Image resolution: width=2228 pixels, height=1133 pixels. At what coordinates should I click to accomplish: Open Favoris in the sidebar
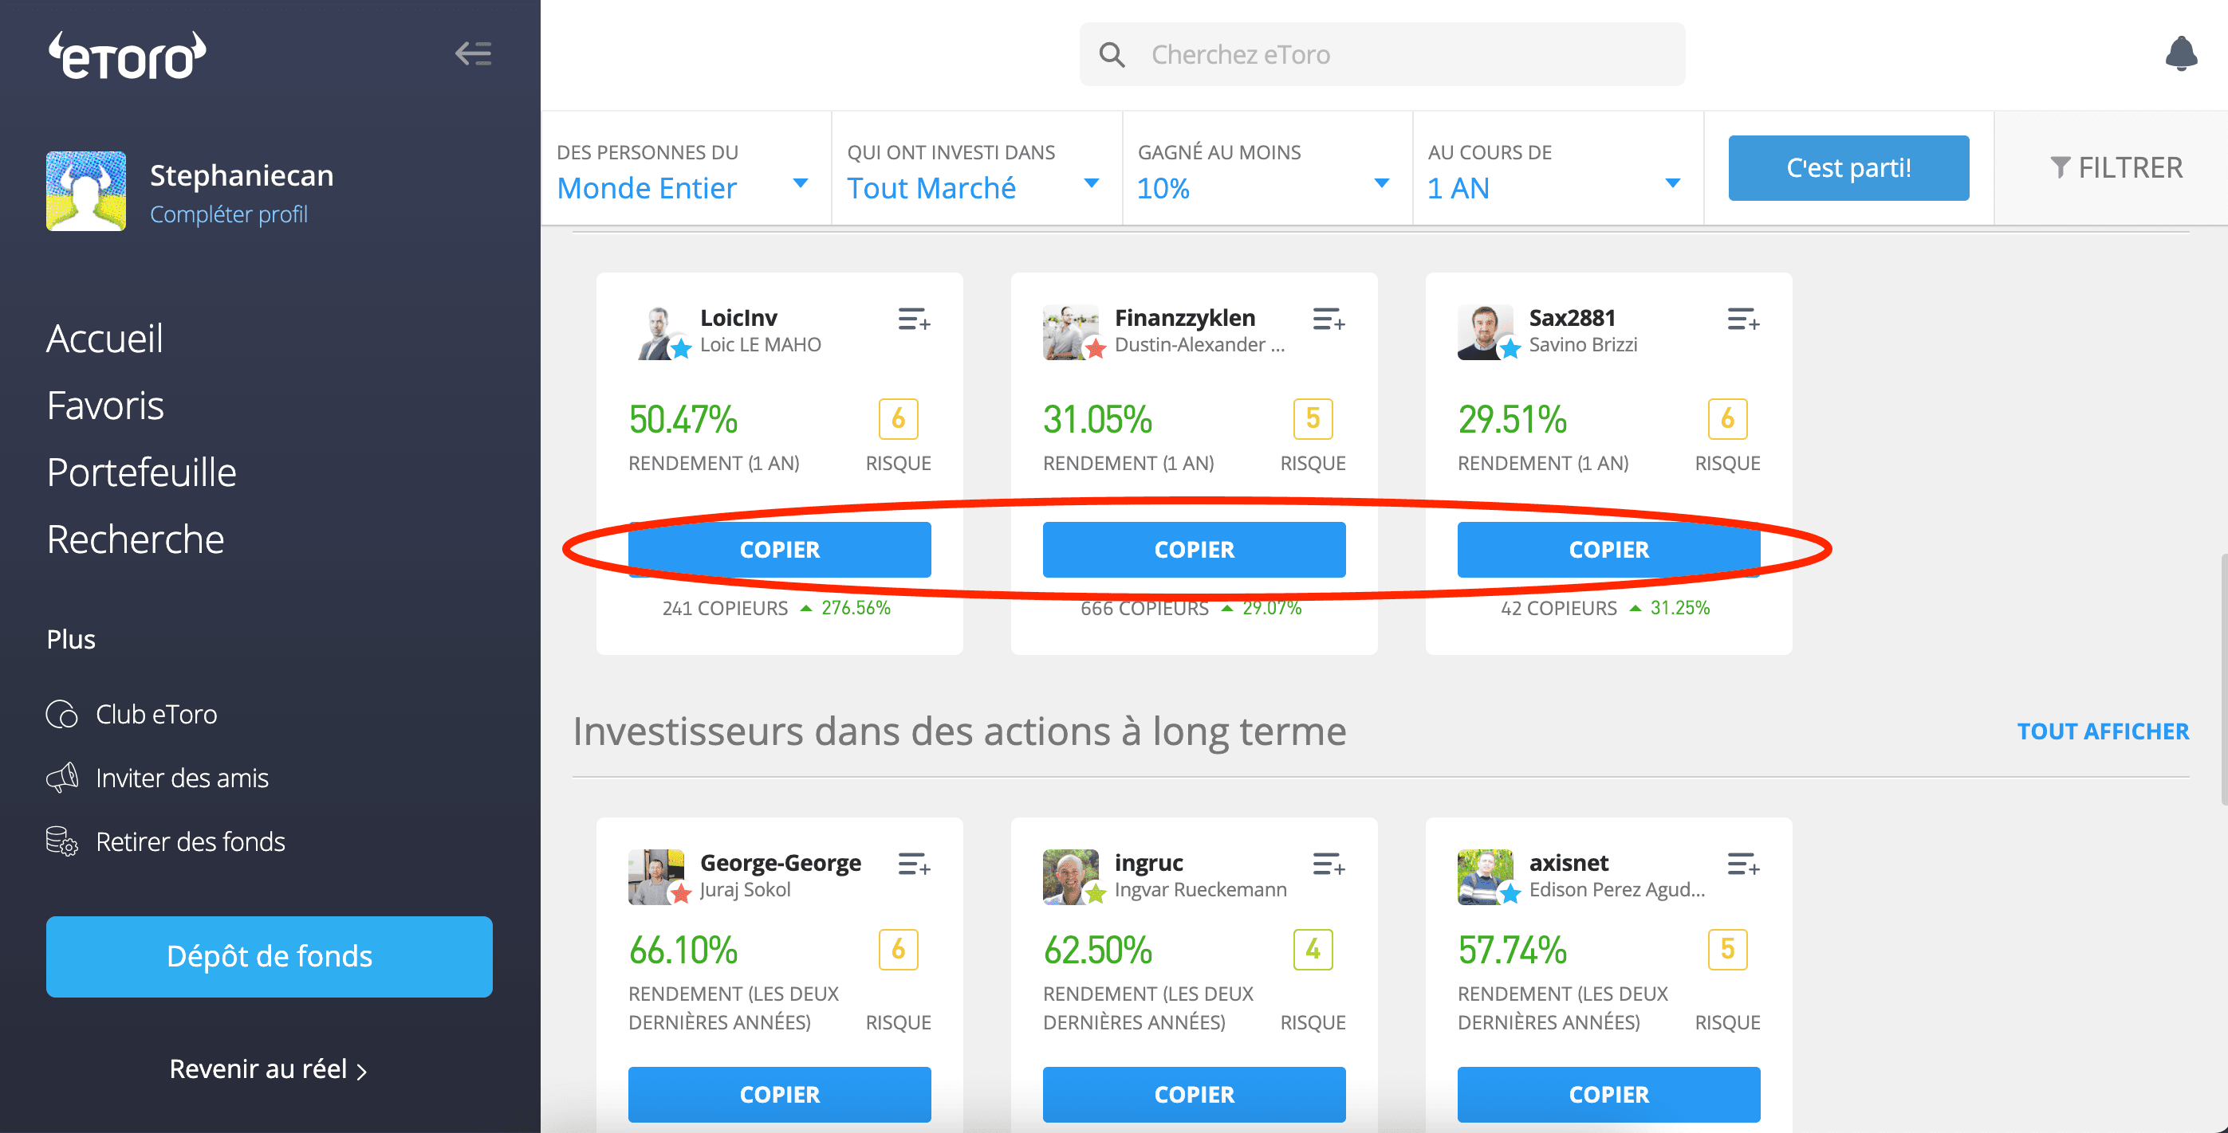[x=104, y=406]
